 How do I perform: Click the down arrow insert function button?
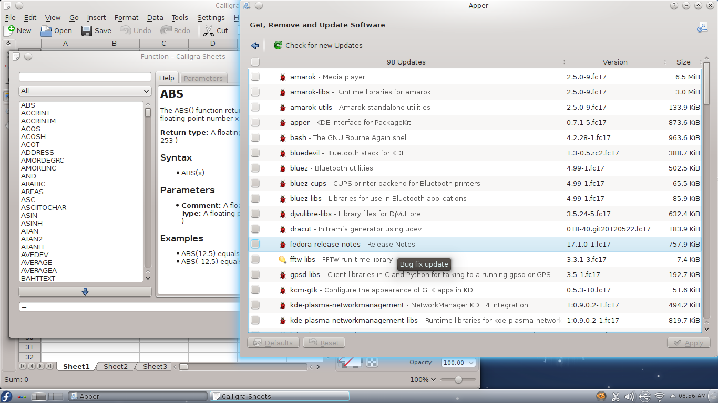coord(85,292)
